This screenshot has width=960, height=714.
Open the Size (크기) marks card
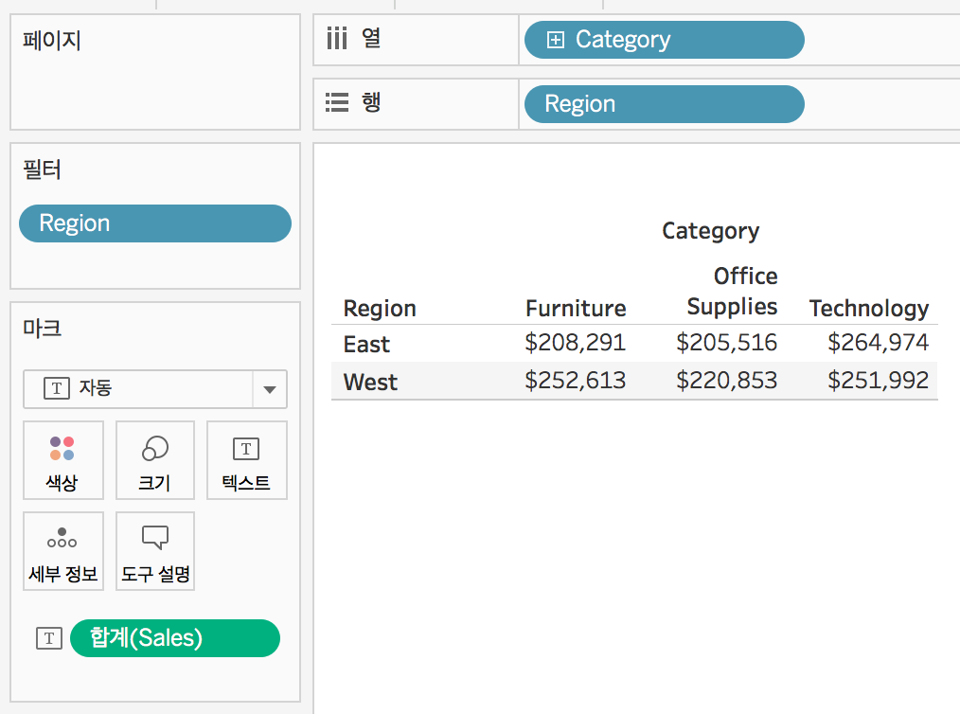coord(155,460)
